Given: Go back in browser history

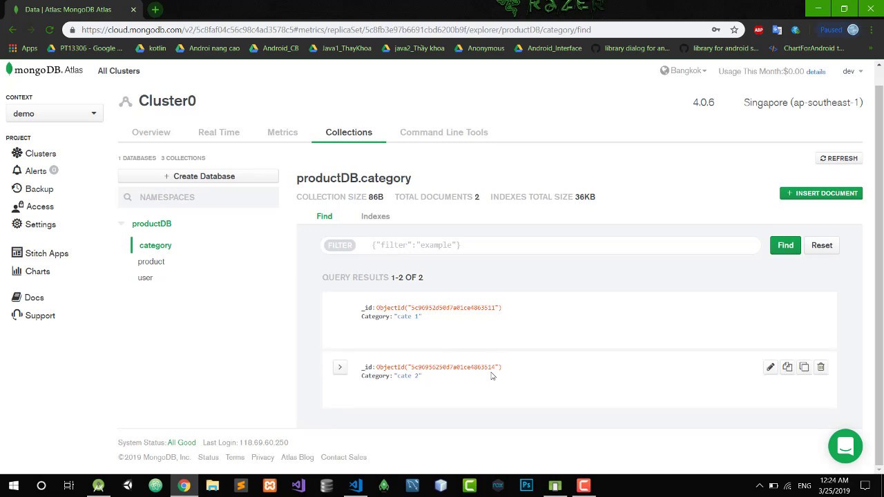Looking at the screenshot, I should (12, 30).
